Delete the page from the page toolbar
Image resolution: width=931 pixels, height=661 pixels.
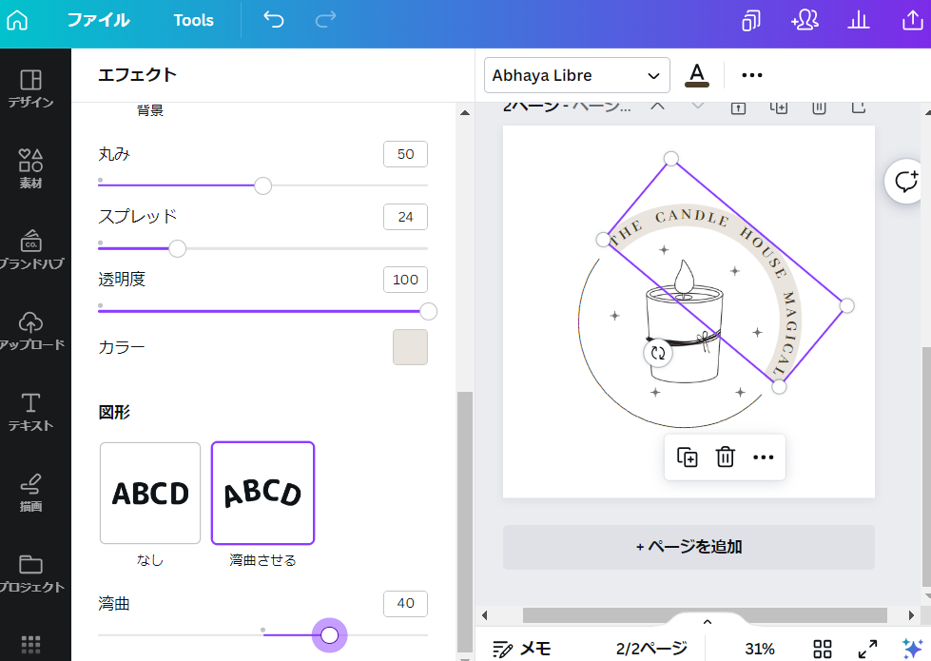pyautogui.click(x=819, y=107)
